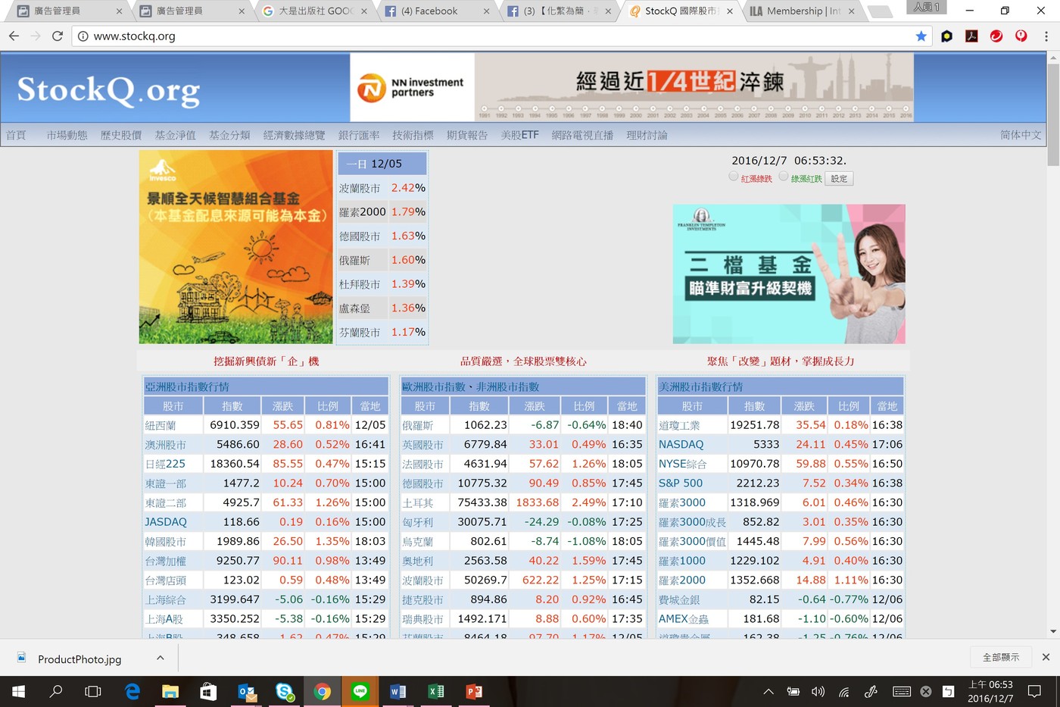The height and width of the screenshot is (707, 1060).
Task: Click the black hexagon extension icon
Action: click(x=946, y=36)
